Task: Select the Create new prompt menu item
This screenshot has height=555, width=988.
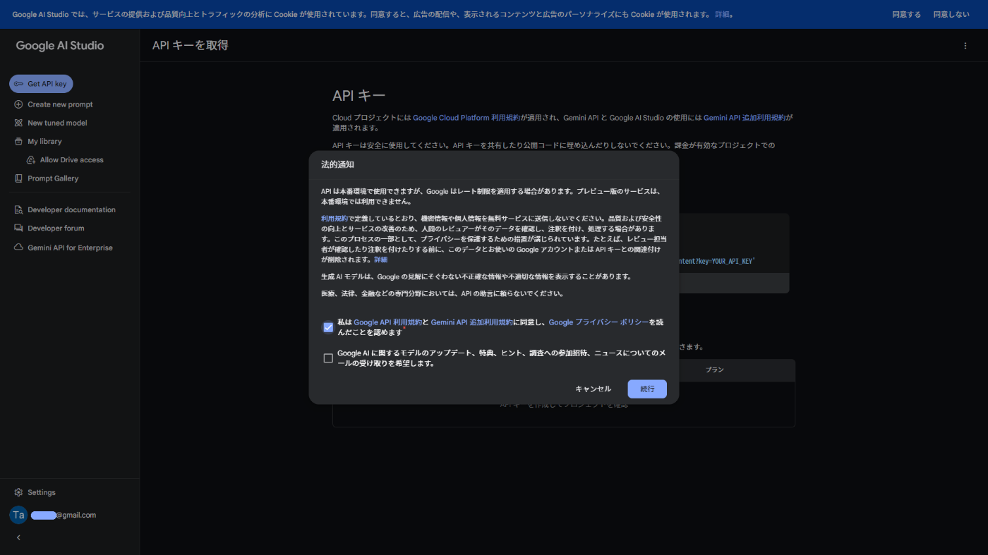Action: tap(60, 104)
